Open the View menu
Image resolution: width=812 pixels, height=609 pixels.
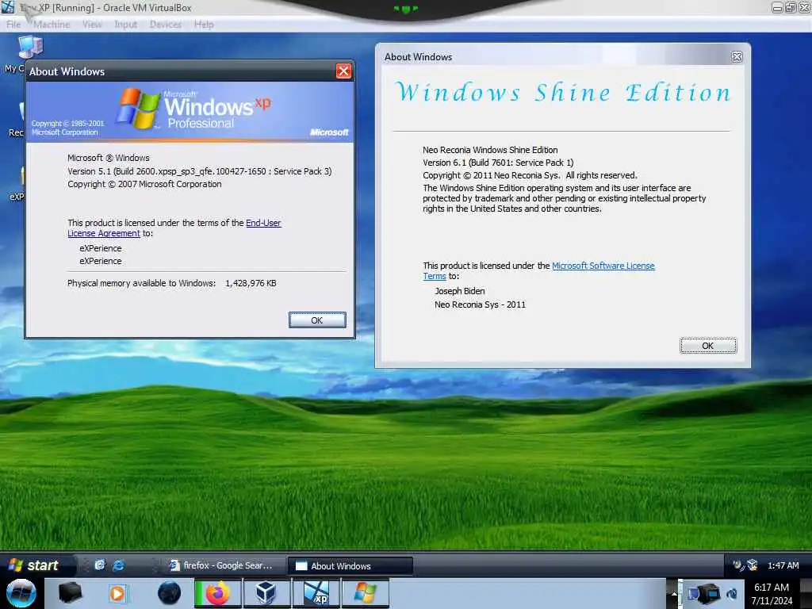(92, 25)
